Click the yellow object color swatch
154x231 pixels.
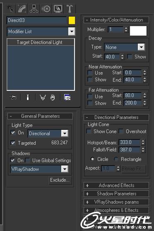(72, 20)
